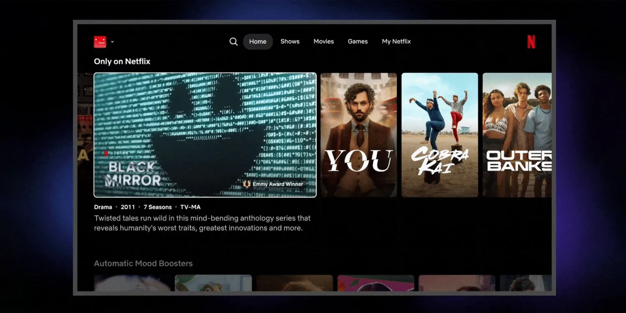Open the My Netflix tab

click(396, 42)
